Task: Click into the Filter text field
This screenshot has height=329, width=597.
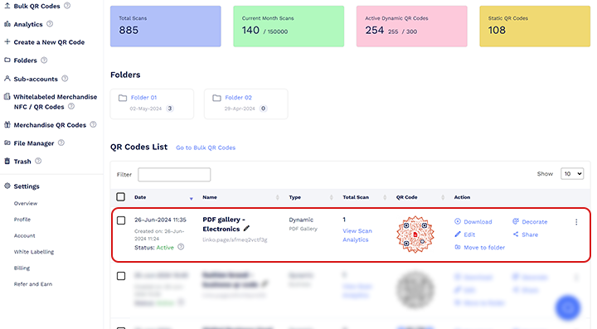Action: 174,175
